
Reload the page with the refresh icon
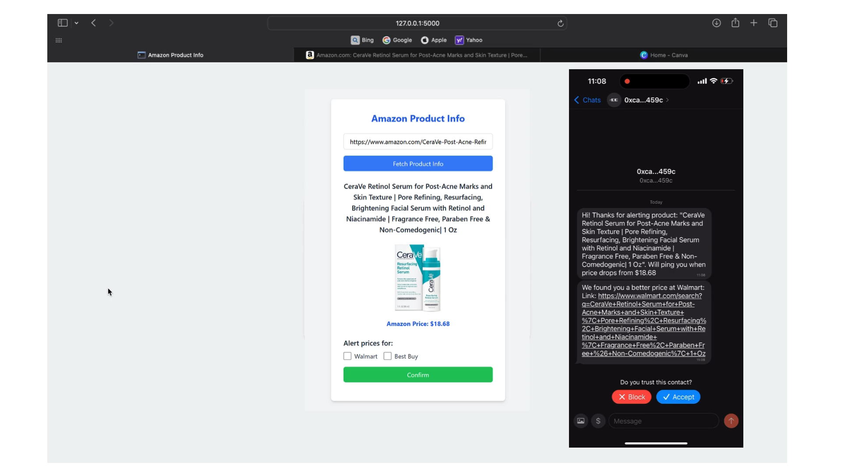[560, 23]
